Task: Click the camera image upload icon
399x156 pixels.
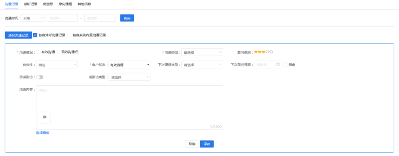Action: 45,117
